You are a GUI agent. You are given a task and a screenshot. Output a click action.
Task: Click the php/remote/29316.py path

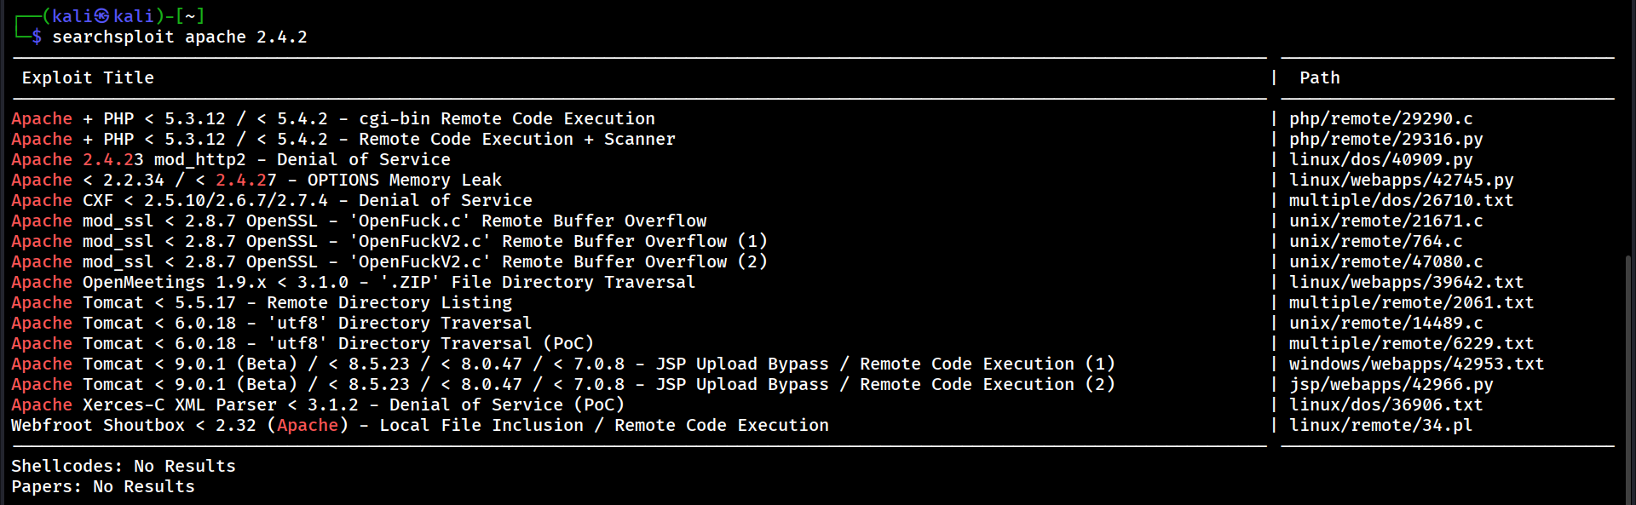coord(1385,140)
